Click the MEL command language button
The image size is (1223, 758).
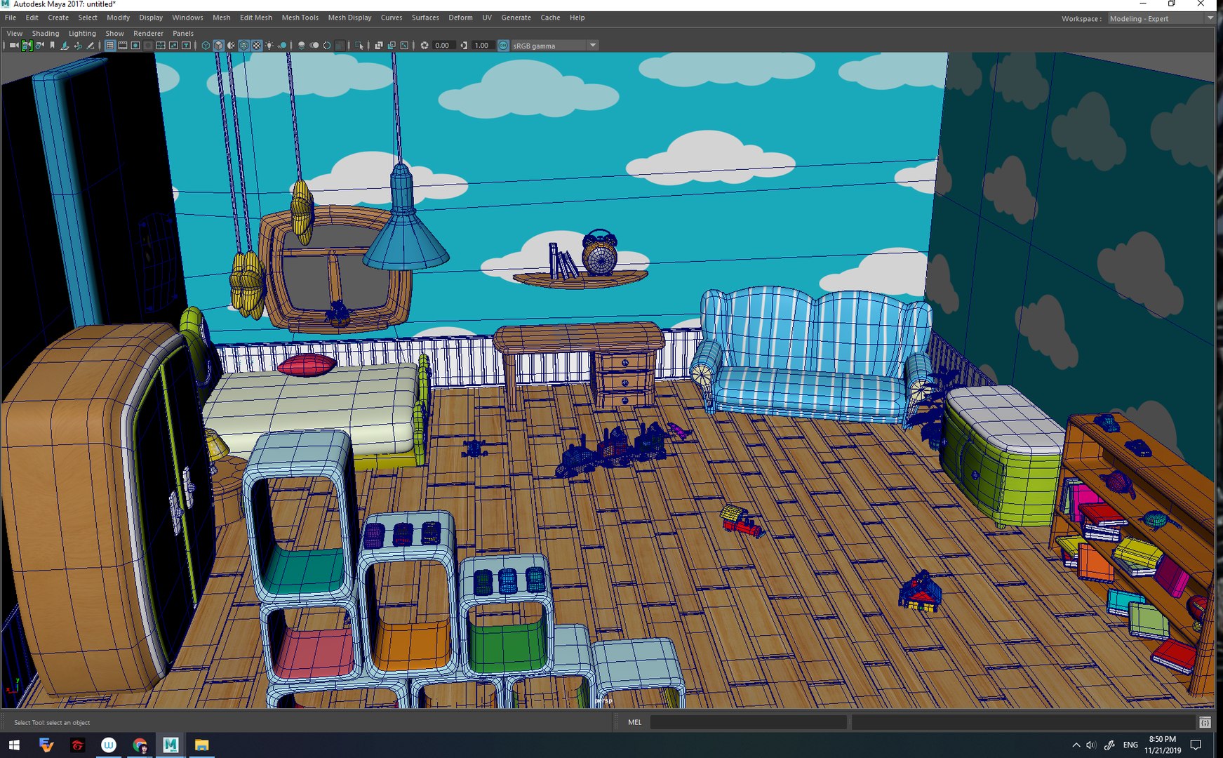click(x=634, y=722)
